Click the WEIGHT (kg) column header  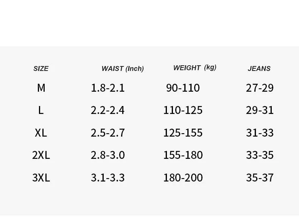(195, 68)
